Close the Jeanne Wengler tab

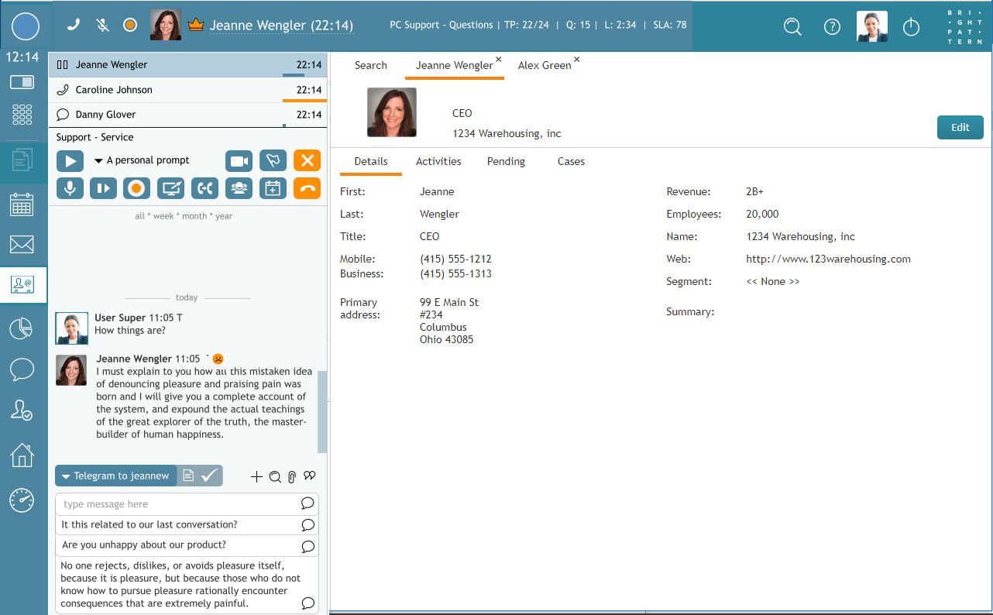(499, 60)
